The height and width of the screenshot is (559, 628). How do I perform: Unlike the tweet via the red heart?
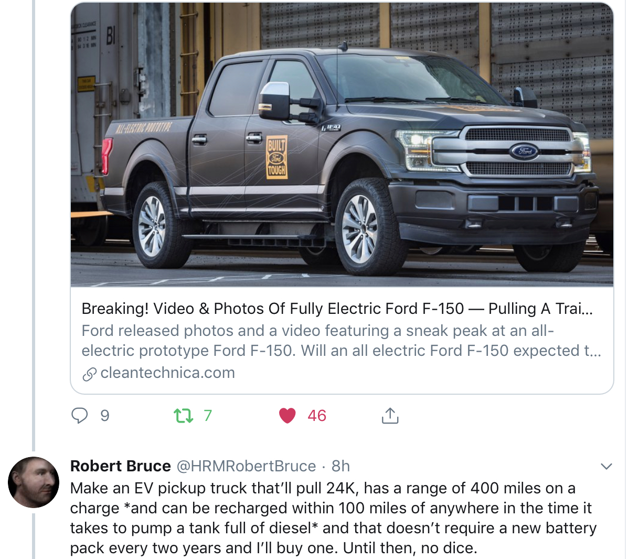287,416
